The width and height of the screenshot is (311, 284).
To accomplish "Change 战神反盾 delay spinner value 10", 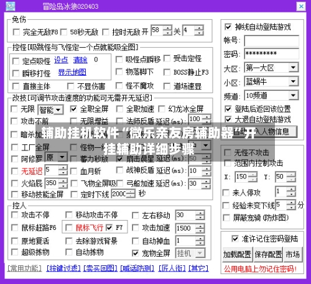I will click(207, 171).
